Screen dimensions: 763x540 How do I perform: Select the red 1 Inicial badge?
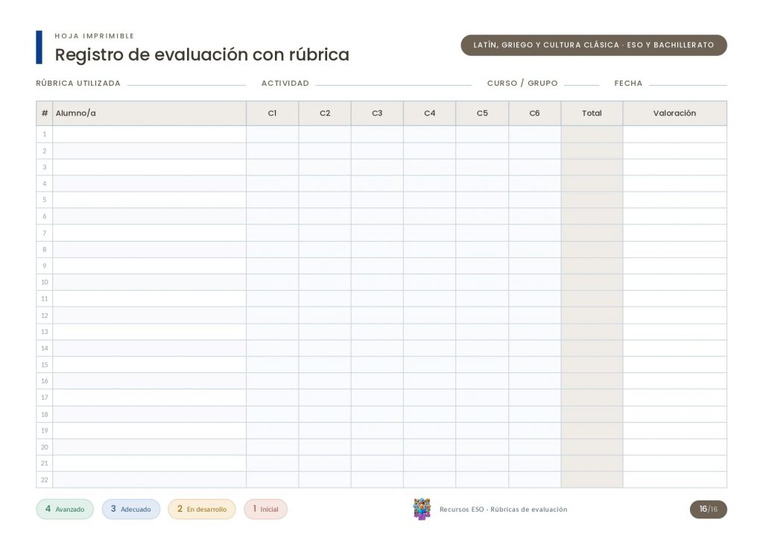(x=266, y=509)
